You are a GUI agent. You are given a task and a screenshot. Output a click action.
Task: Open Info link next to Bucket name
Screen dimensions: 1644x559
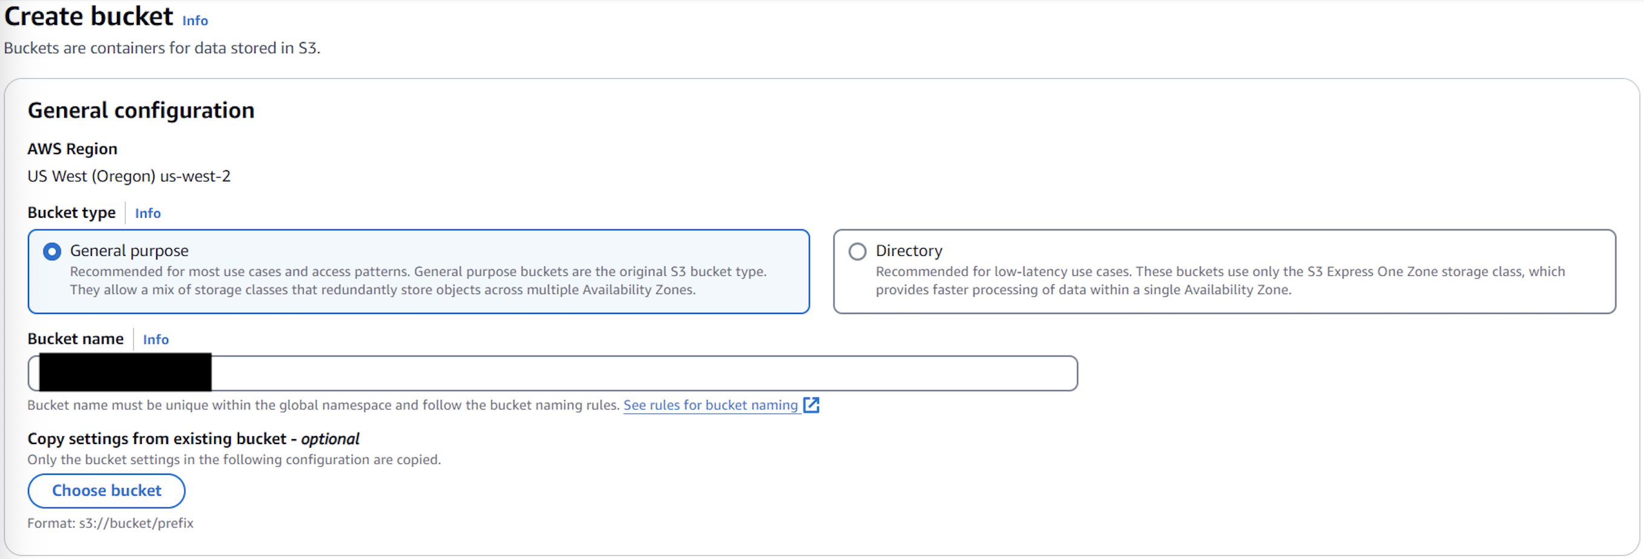[x=156, y=339]
